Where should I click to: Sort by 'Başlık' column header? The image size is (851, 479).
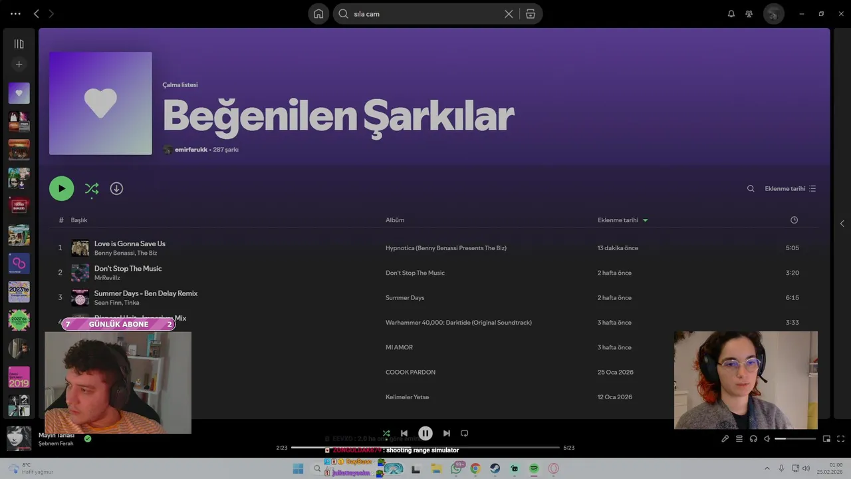[x=79, y=220]
